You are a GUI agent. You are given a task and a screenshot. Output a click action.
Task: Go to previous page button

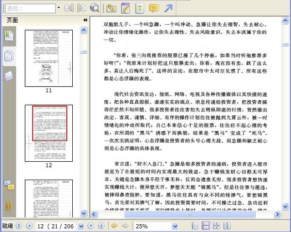tap(30, 226)
